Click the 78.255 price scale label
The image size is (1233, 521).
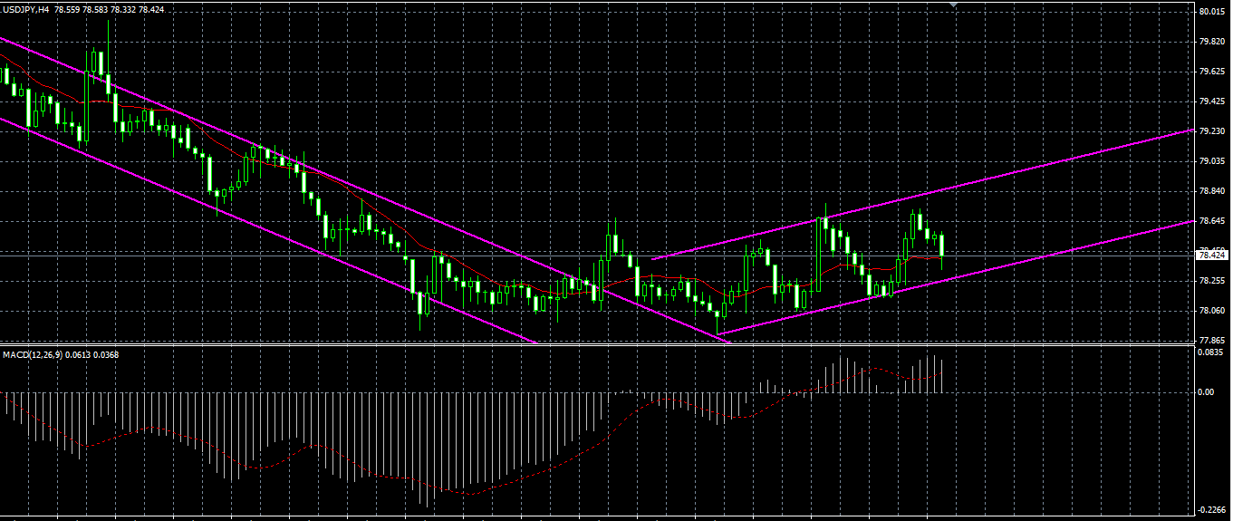click(x=1211, y=281)
